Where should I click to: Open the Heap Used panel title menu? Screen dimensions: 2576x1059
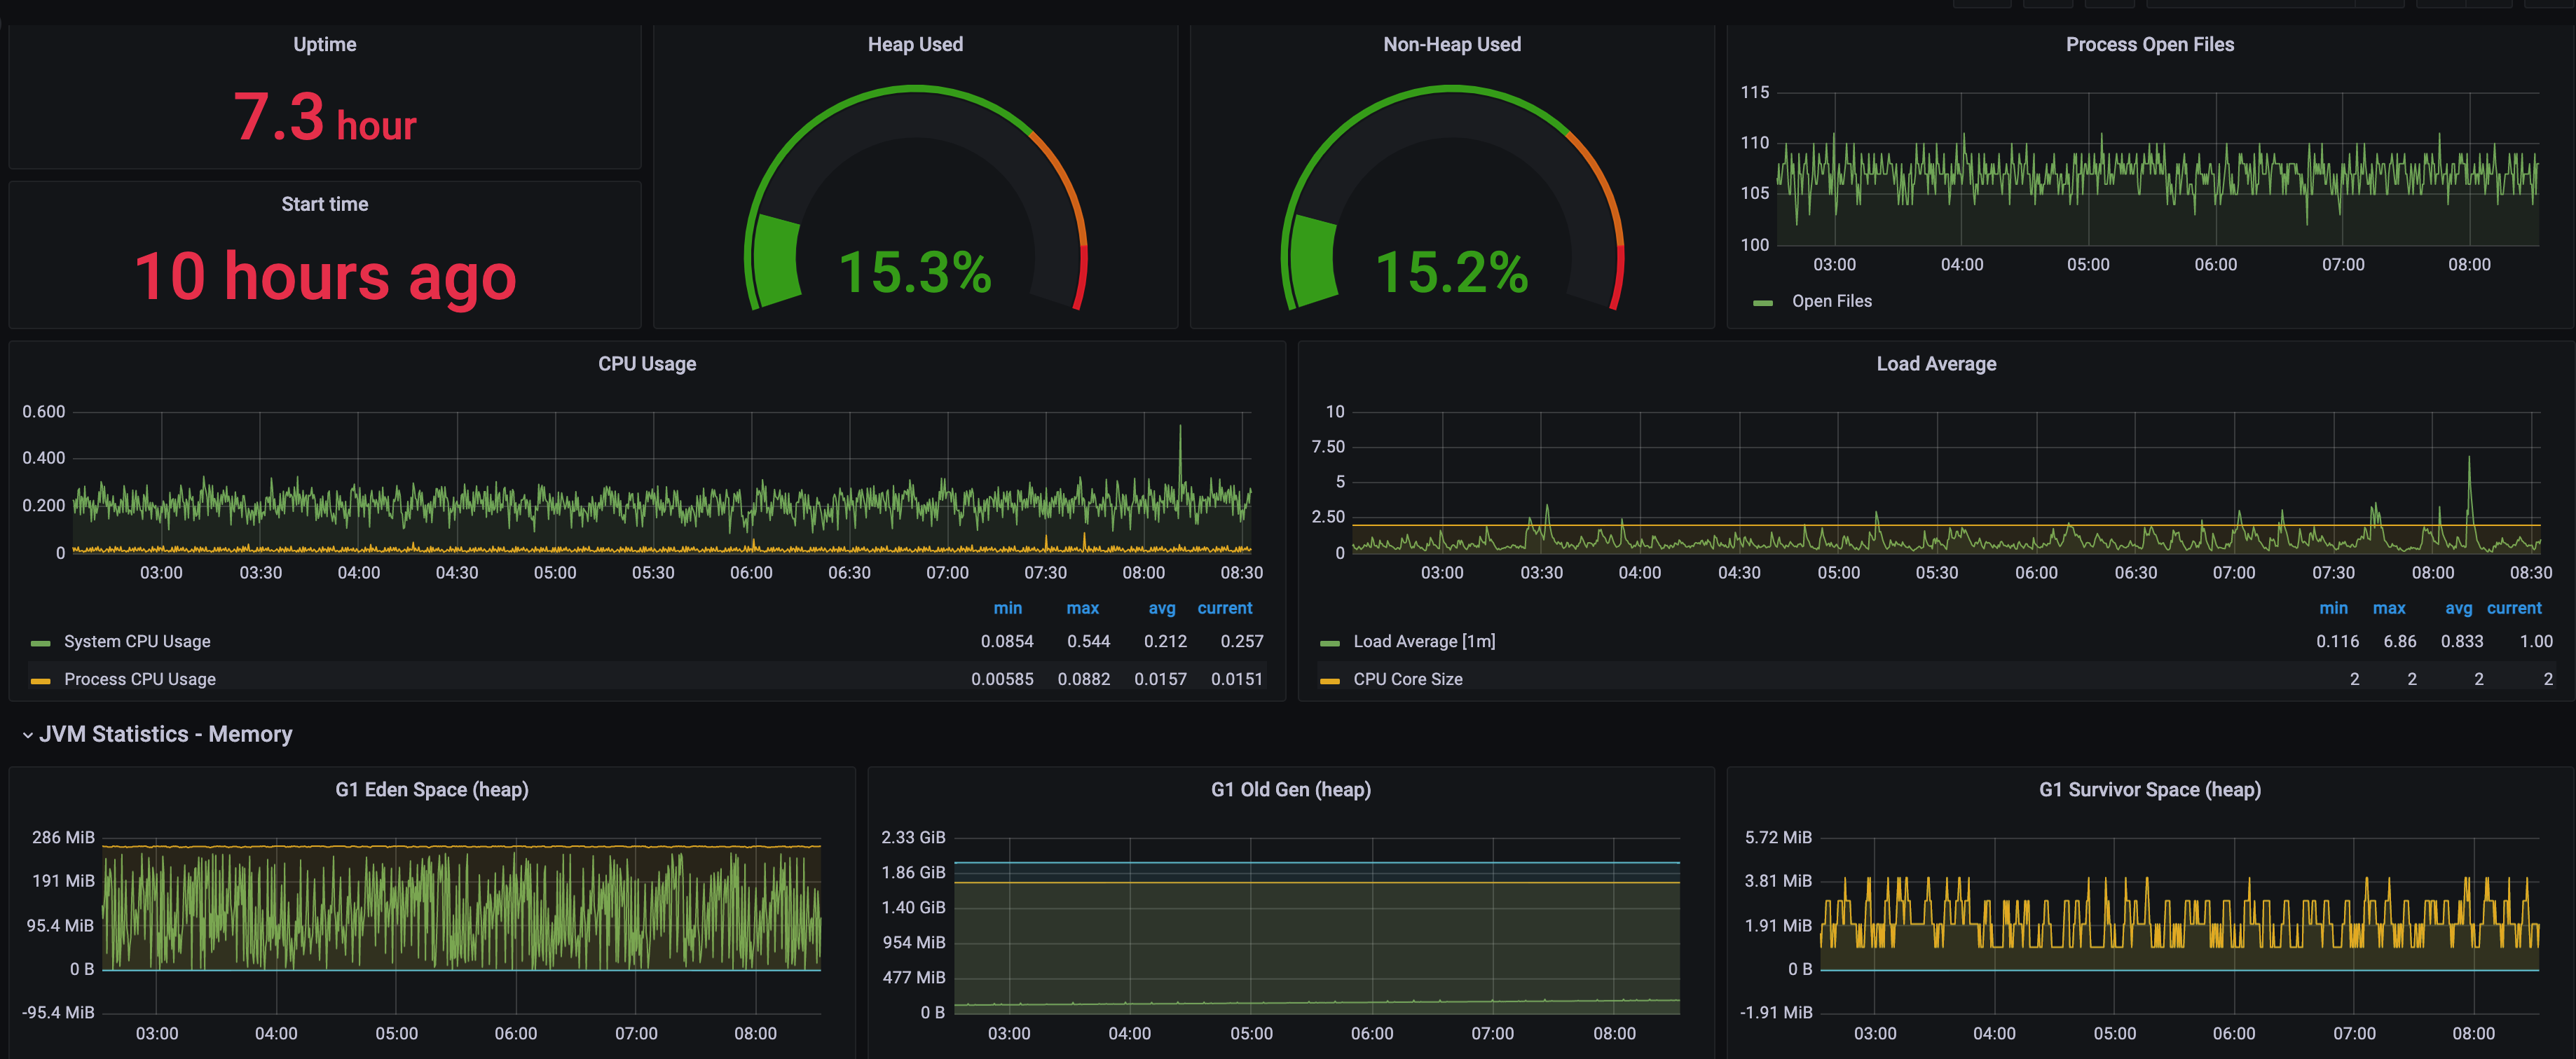[914, 44]
